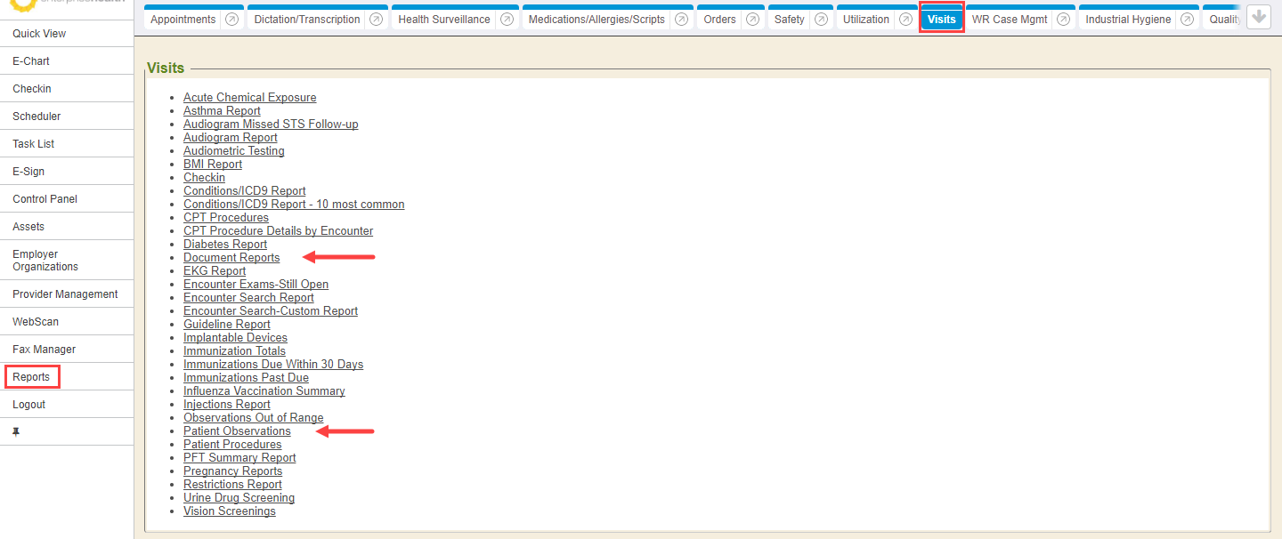Select the WR Case Mgmt tab

pos(1010,20)
